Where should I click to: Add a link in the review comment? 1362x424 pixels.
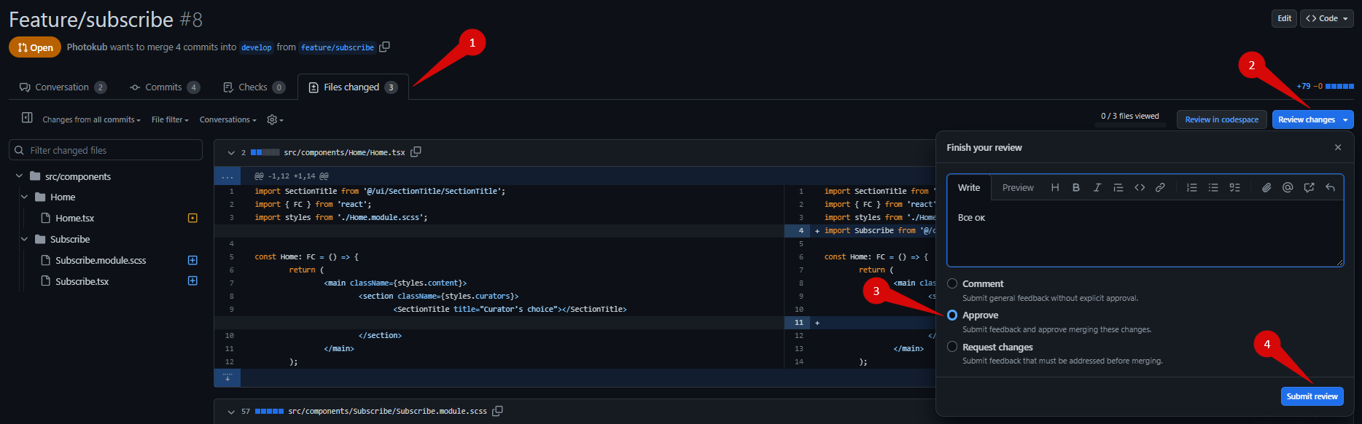pos(1160,187)
